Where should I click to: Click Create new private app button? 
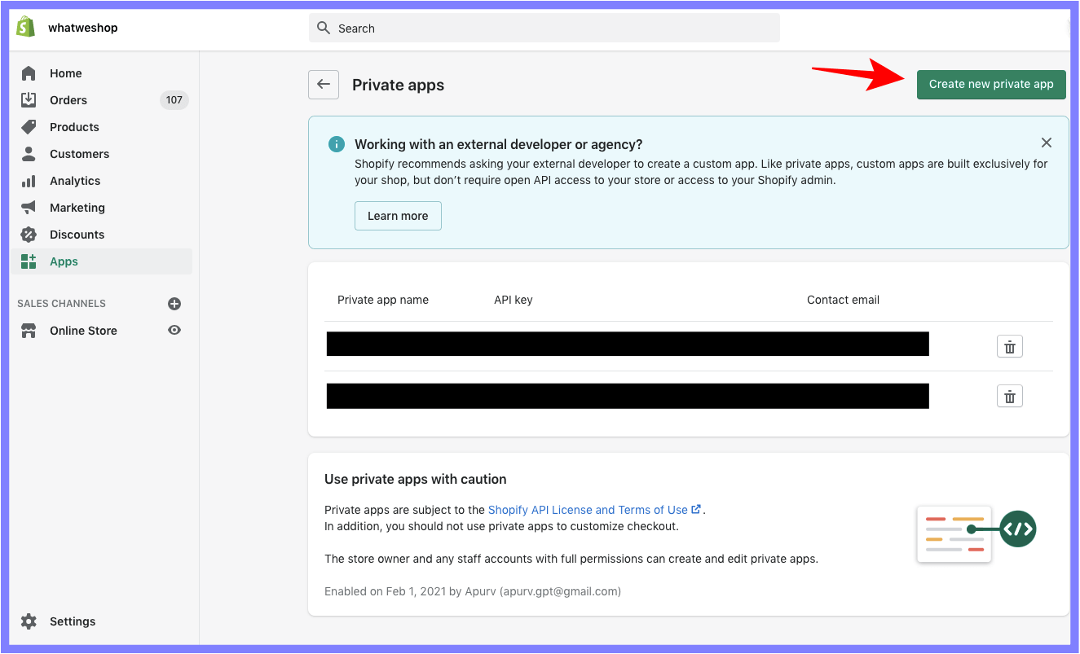pos(991,85)
